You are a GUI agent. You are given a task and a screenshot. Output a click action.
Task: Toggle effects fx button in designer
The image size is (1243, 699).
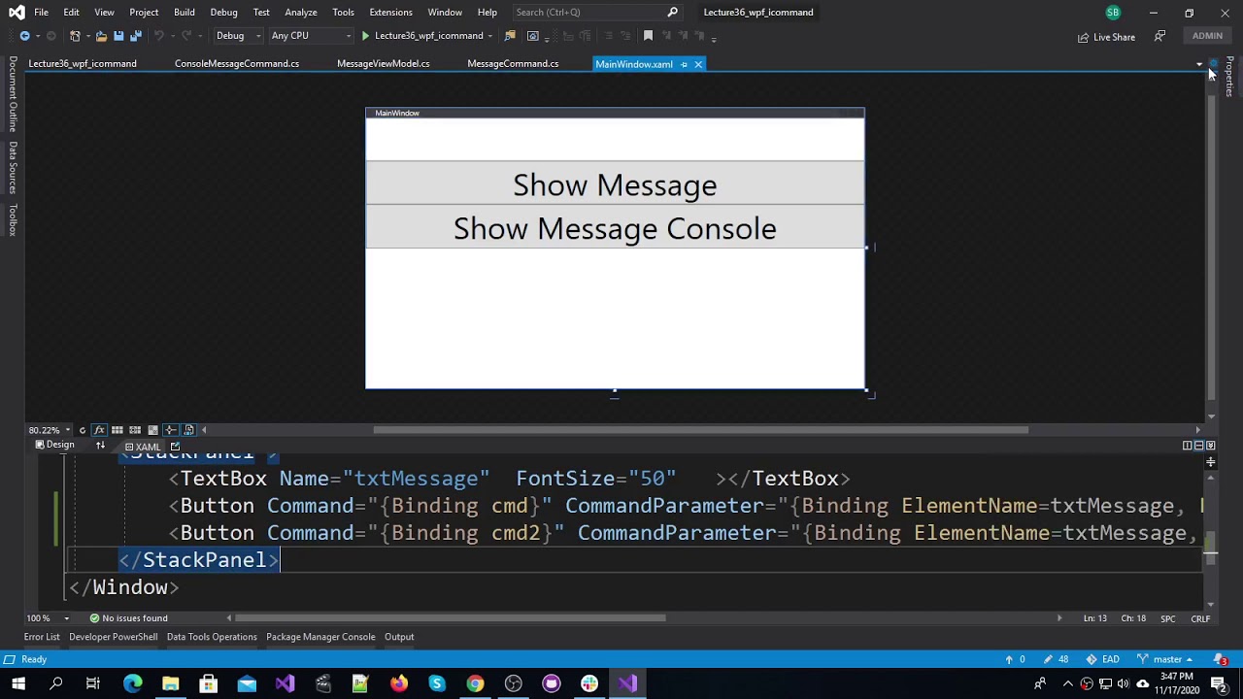pyautogui.click(x=99, y=430)
